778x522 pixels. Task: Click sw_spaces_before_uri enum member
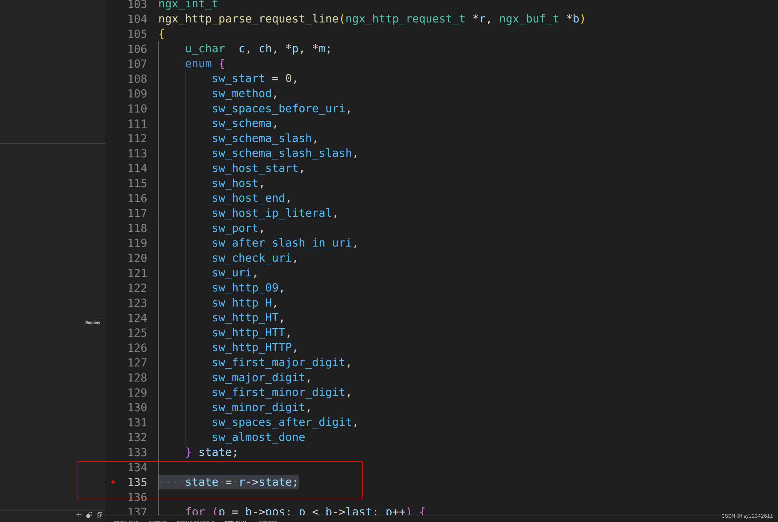pos(278,109)
